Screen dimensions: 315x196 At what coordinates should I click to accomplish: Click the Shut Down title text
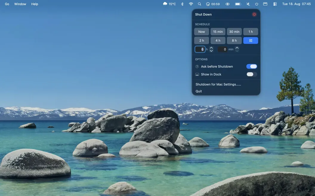tap(203, 14)
